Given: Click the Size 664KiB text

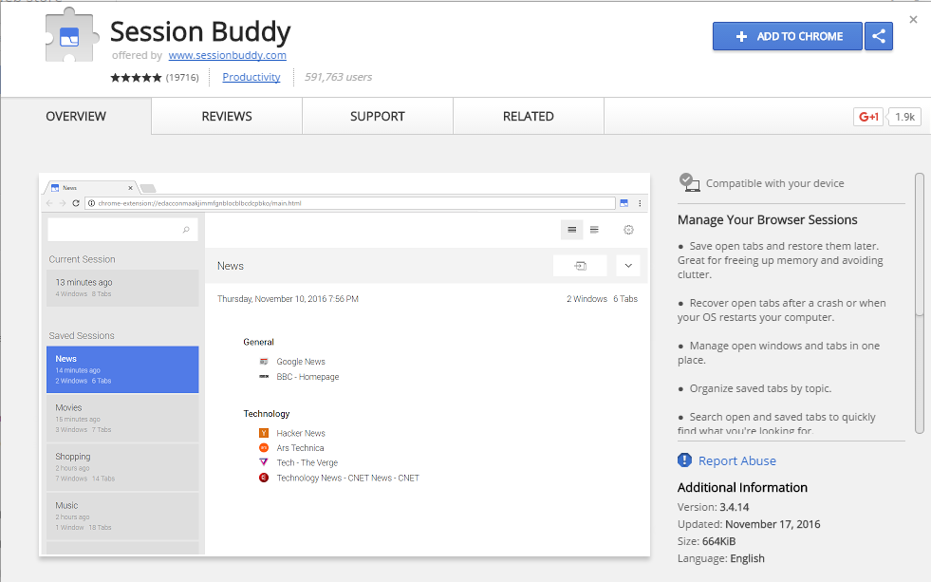Looking at the screenshot, I should [707, 541].
